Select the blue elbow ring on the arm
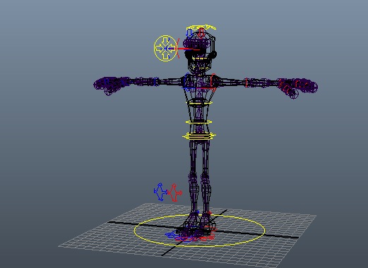 click(155, 82)
